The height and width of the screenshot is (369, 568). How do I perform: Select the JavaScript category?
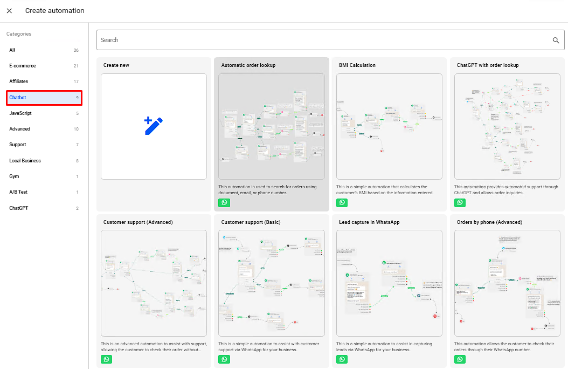click(44, 113)
